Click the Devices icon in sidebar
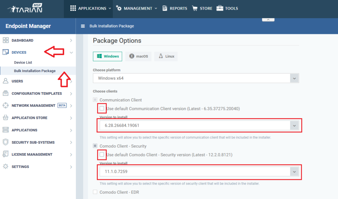The height and width of the screenshot is (199, 338). pos(6,52)
